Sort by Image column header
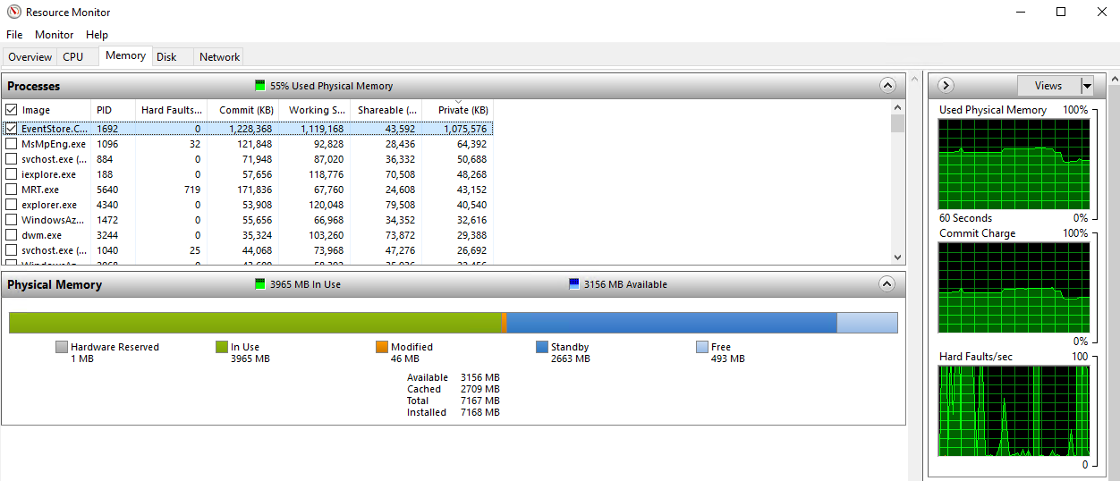 (x=37, y=110)
